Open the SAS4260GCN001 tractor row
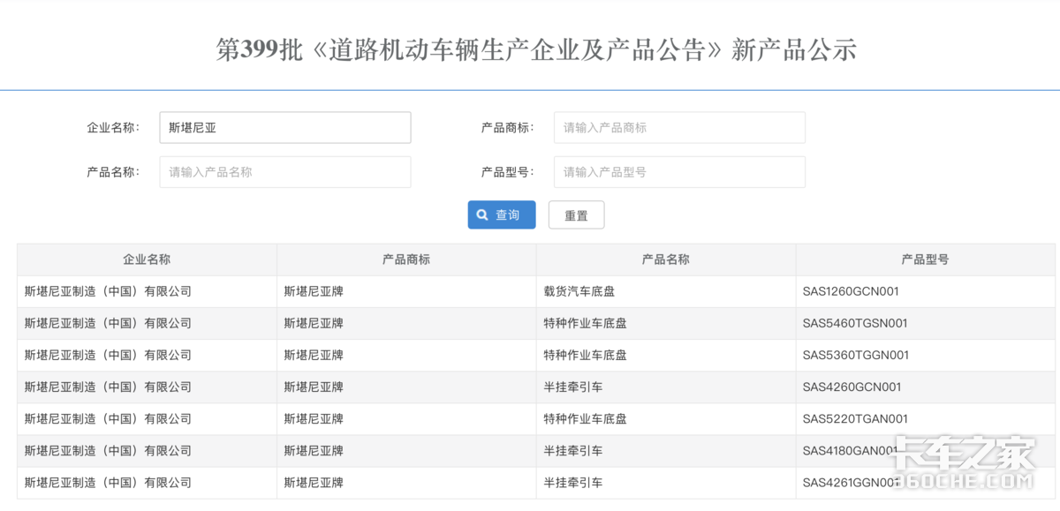This screenshot has height=511, width=1060. coord(851,387)
